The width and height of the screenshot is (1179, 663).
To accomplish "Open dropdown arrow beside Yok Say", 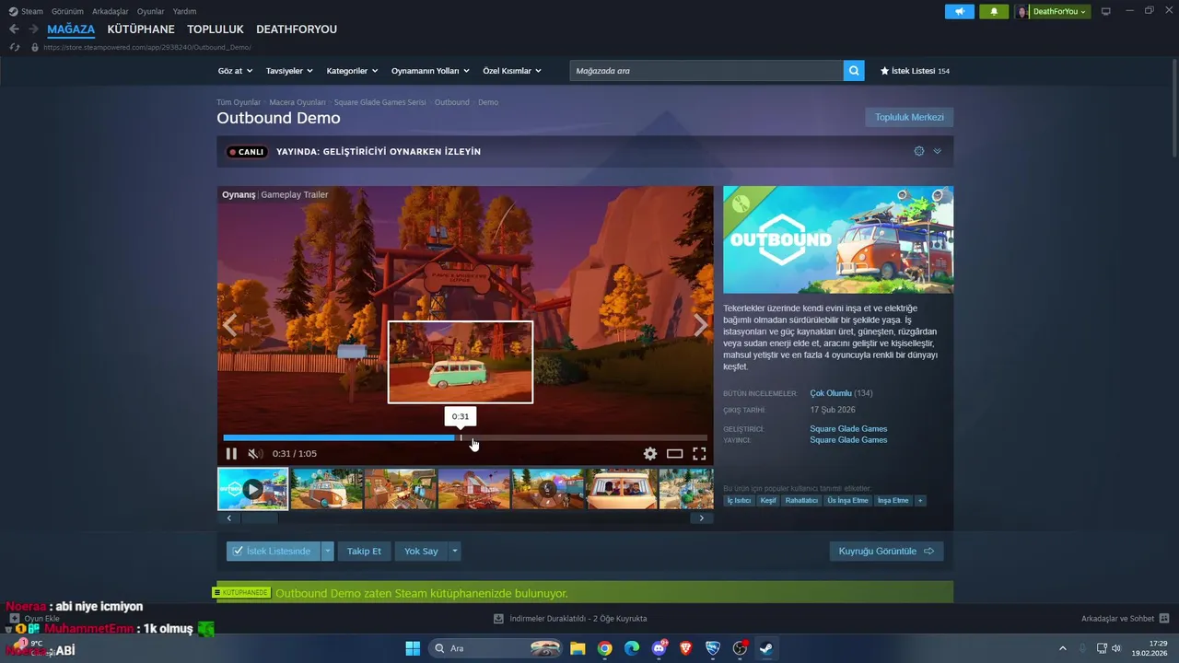I will click(454, 551).
